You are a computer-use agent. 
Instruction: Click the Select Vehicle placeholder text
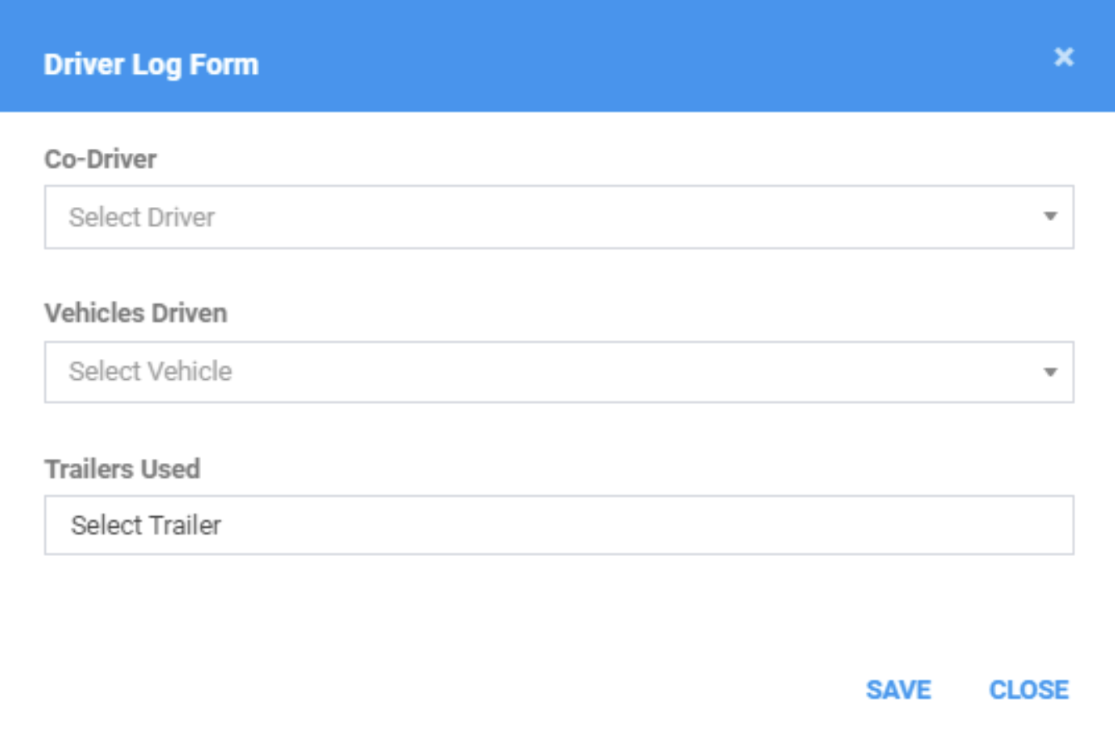click(x=150, y=372)
